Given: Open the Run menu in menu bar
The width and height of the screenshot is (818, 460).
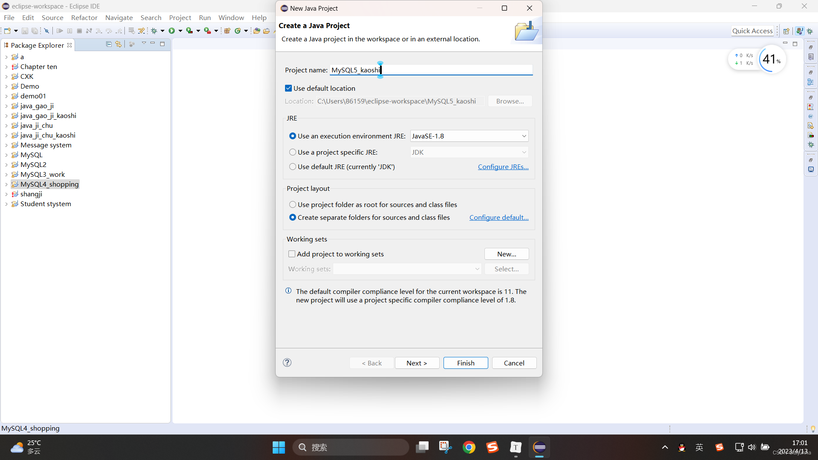Looking at the screenshot, I should coord(204,17).
